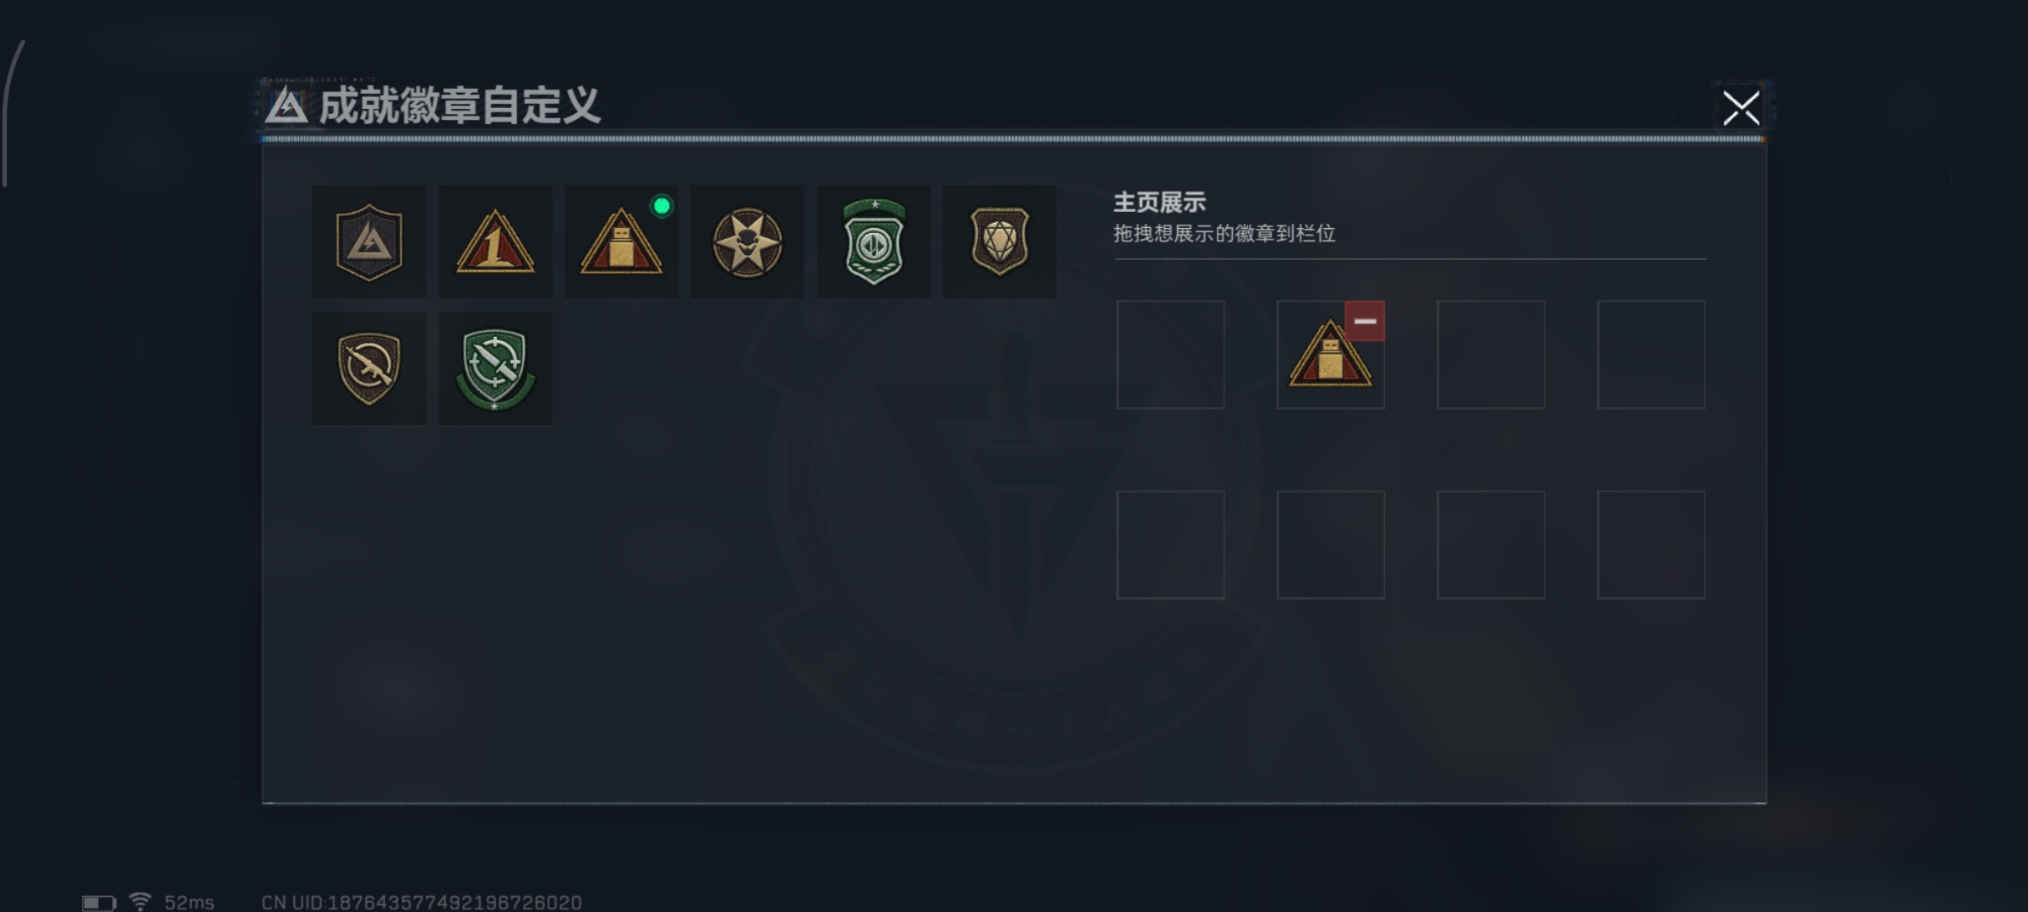2028x912 pixels.
Task: Click the first empty display slot
Action: pos(1170,355)
